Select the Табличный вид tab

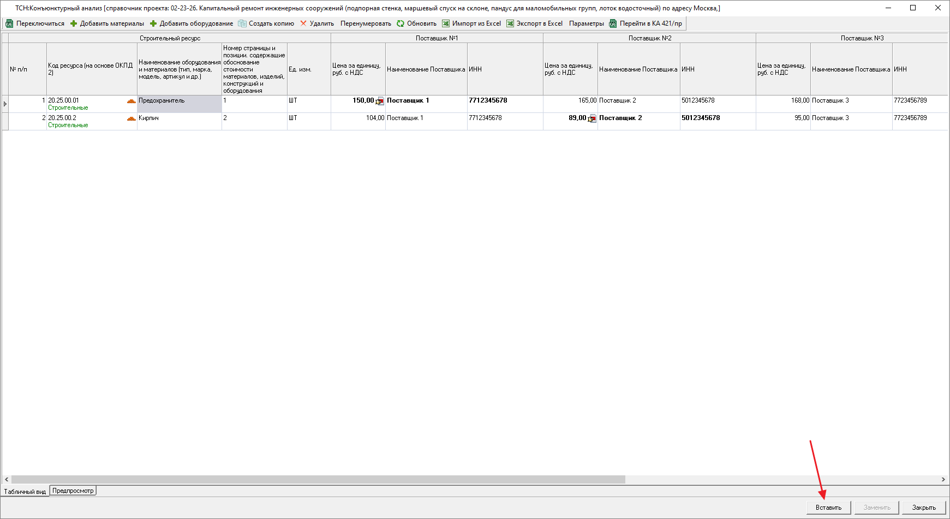pyautogui.click(x=25, y=491)
